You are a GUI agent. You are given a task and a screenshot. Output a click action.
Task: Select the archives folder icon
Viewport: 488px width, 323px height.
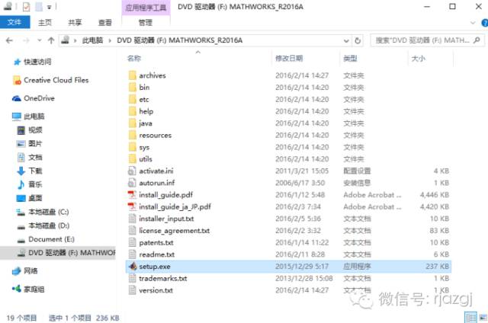click(132, 75)
